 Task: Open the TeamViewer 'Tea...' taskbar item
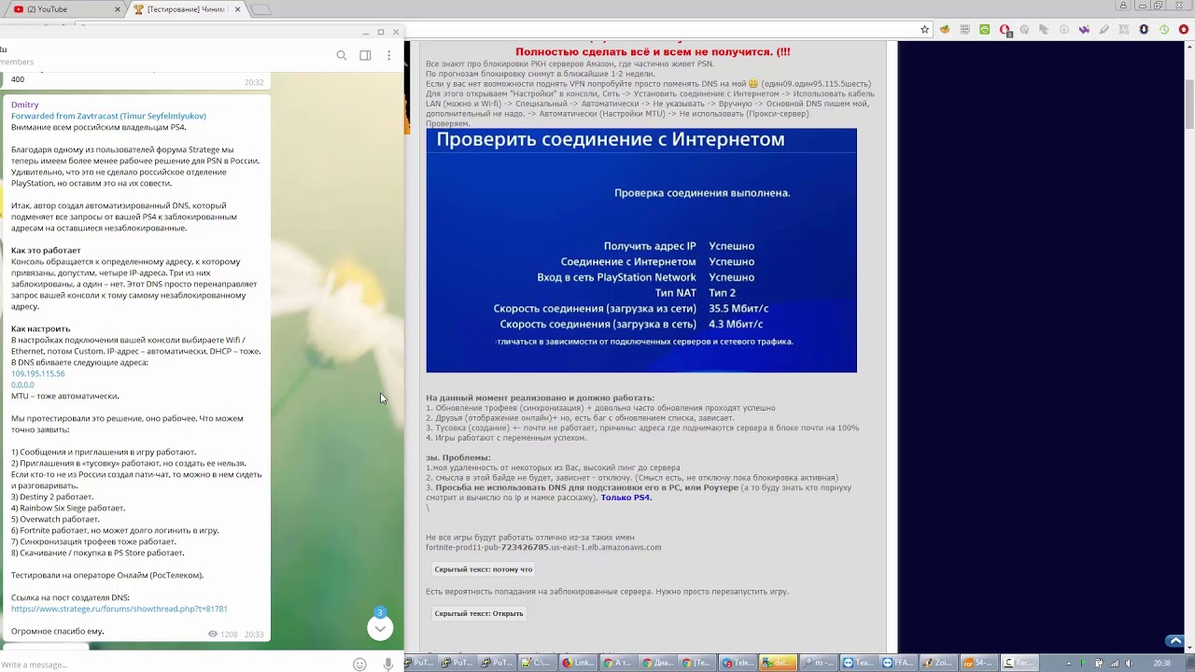tap(858, 663)
